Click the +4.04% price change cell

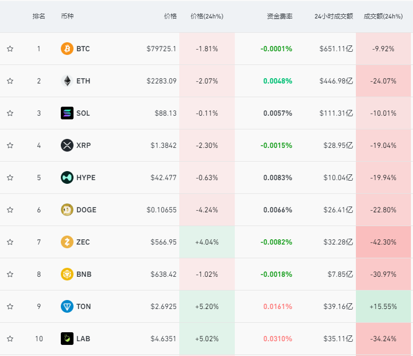207,242
